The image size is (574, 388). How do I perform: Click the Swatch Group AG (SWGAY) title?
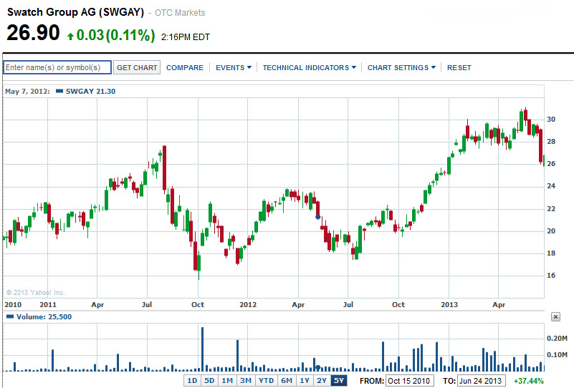pos(75,12)
